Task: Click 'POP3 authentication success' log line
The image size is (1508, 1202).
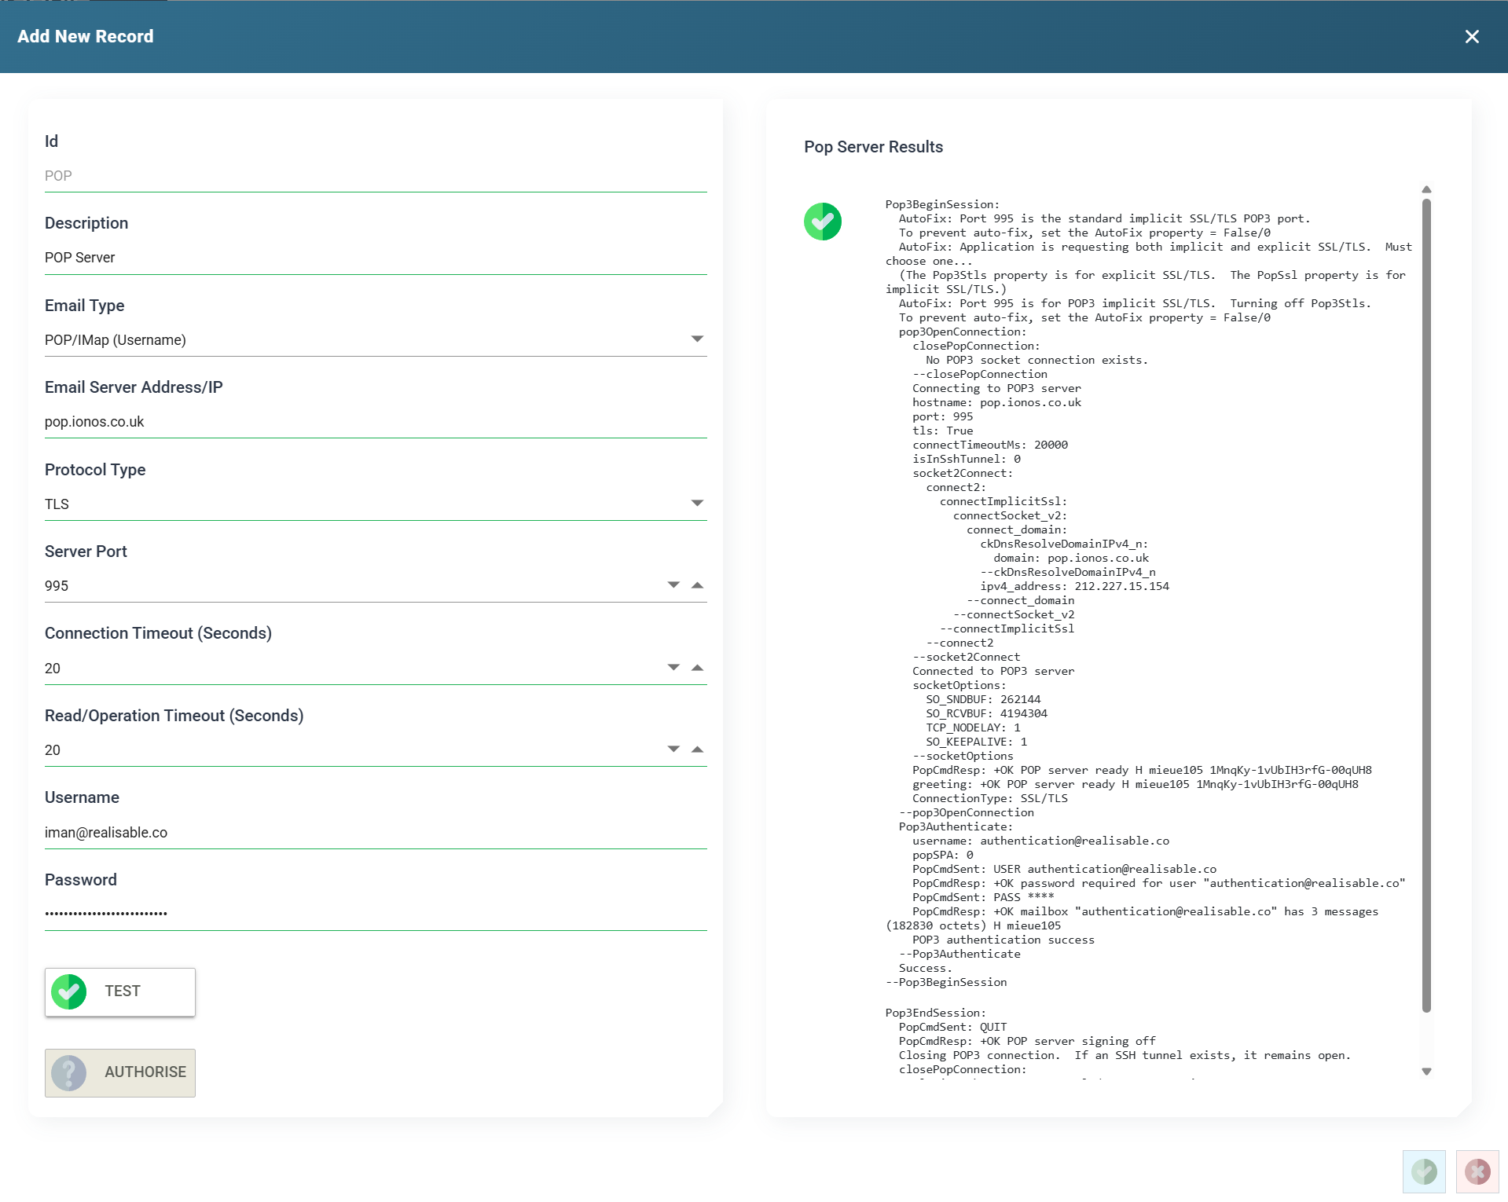Action: coord(1003,940)
